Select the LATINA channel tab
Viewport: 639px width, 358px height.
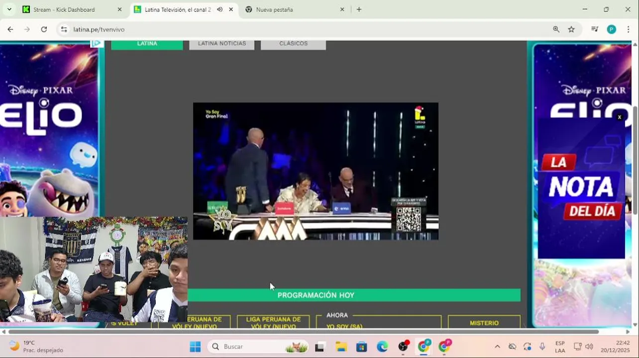coord(147,44)
